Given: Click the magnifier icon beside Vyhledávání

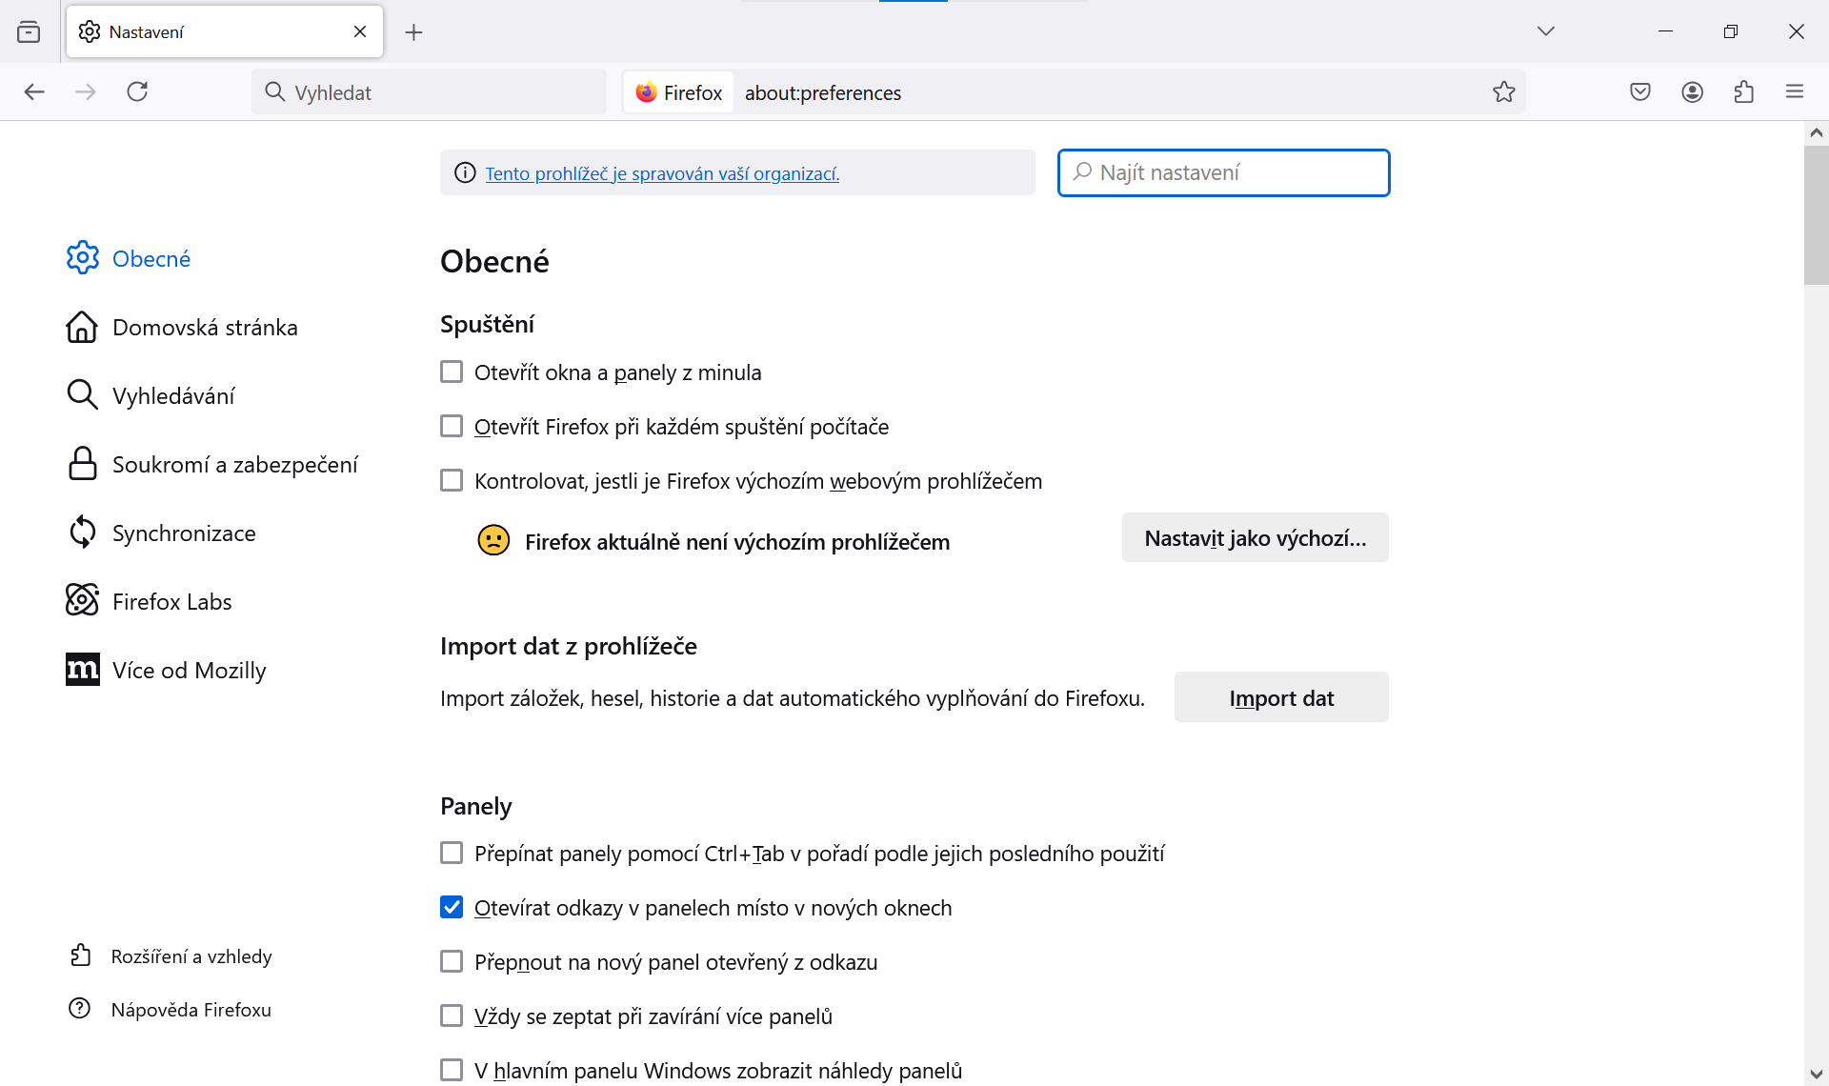Looking at the screenshot, I should tap(83, 394).
